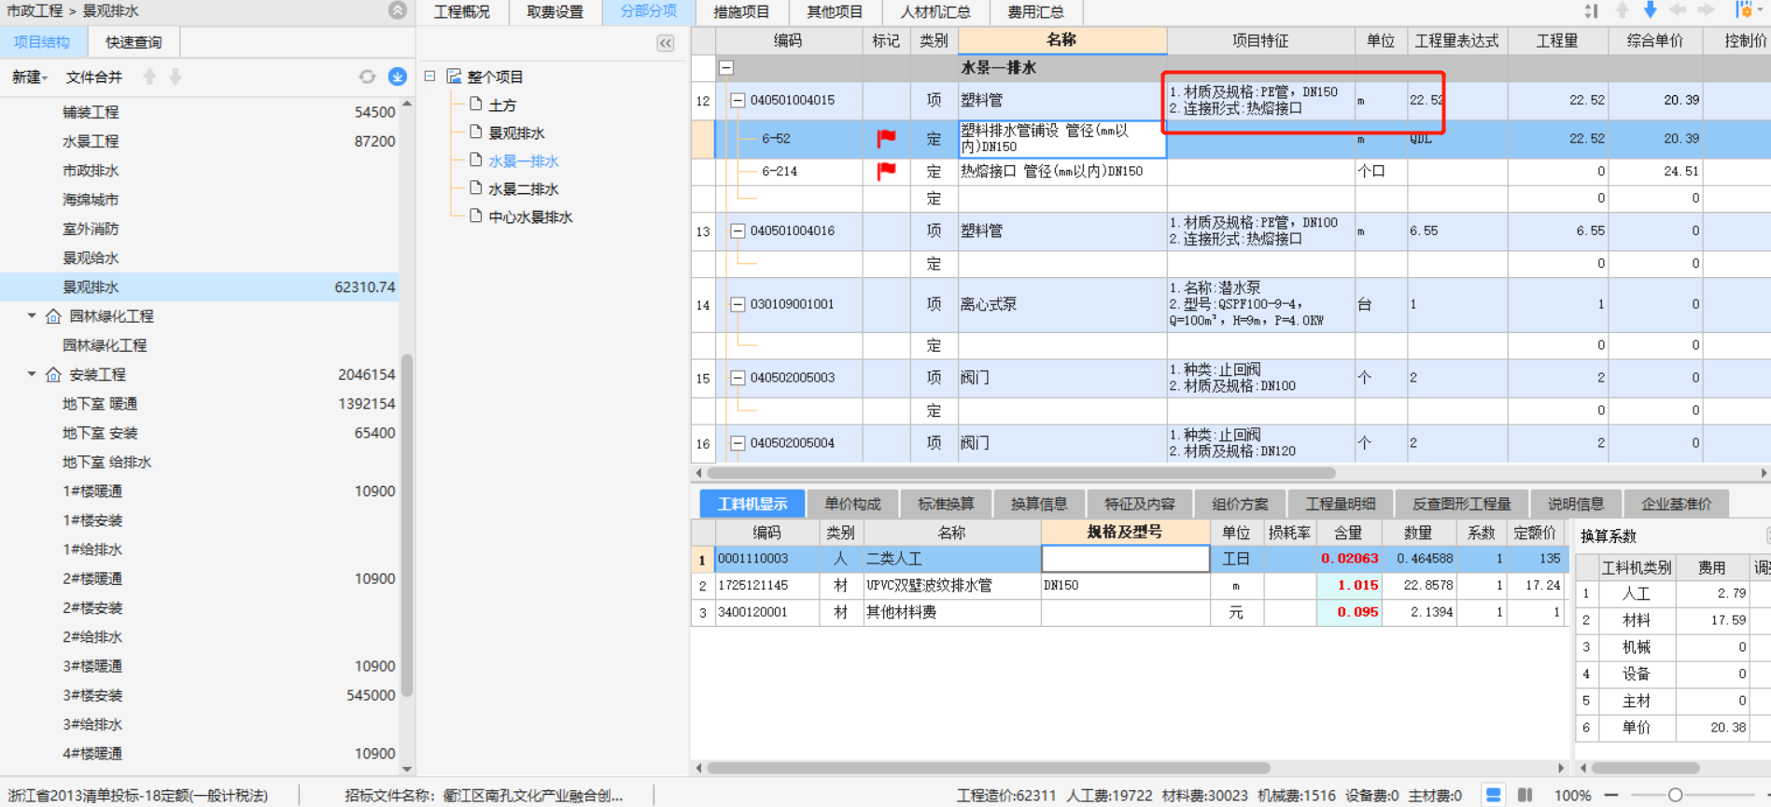Click the 含量 value 1.015 cell

[1348, 585]
